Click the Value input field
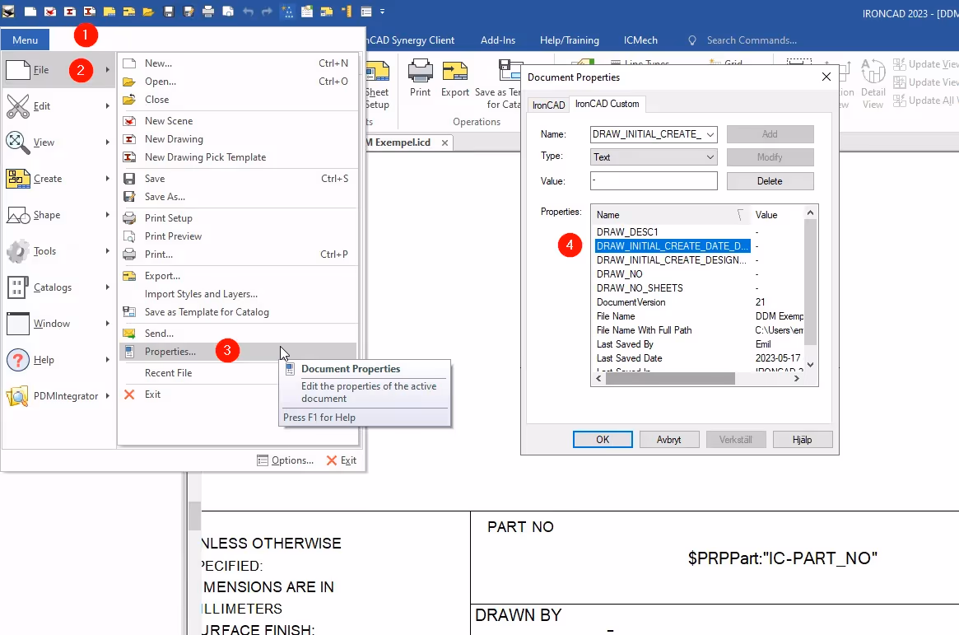The height and width of the screenshot is (635, 959). pyautogui.click(x=654, y=181)
